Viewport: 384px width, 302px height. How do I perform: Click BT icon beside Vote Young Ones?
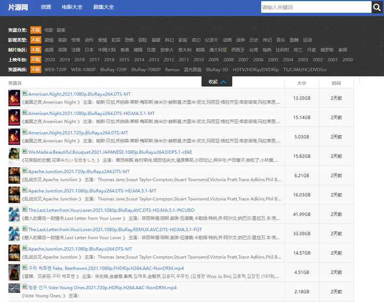tap(25, 287)
